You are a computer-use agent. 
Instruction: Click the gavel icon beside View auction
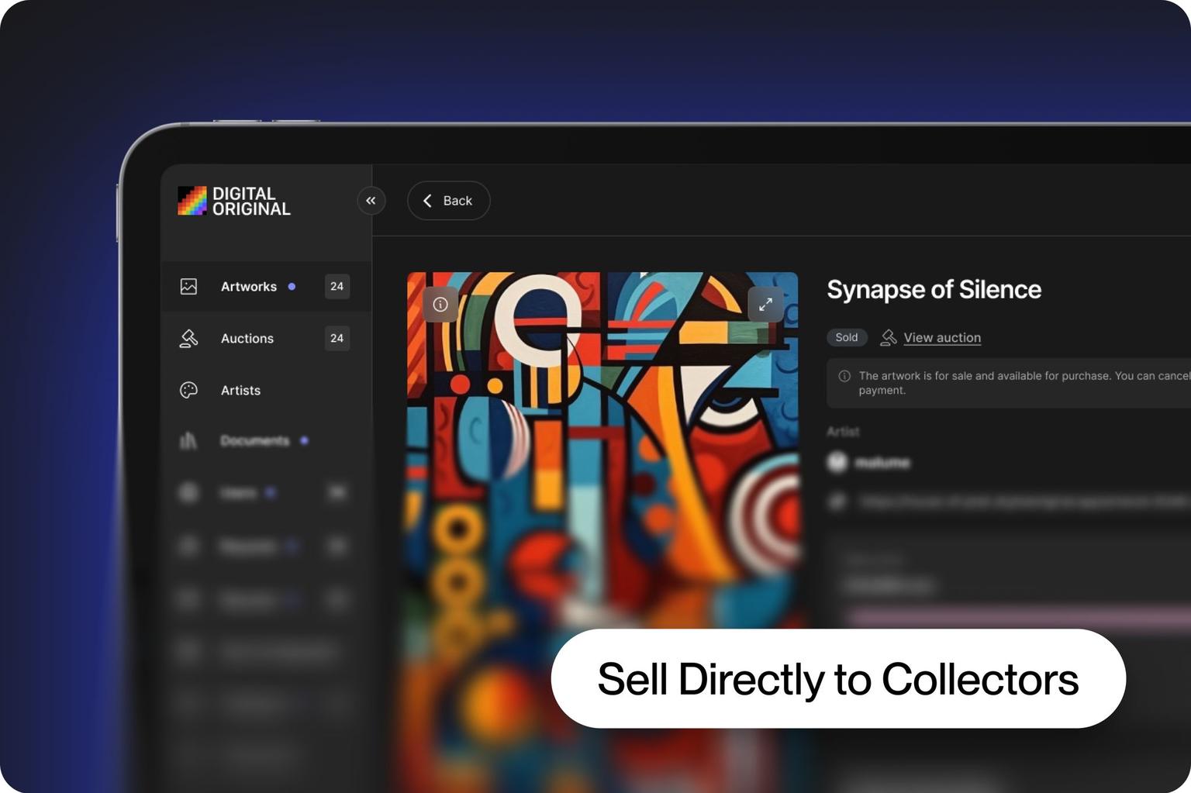pyautogui.click(x=889, y=338)
